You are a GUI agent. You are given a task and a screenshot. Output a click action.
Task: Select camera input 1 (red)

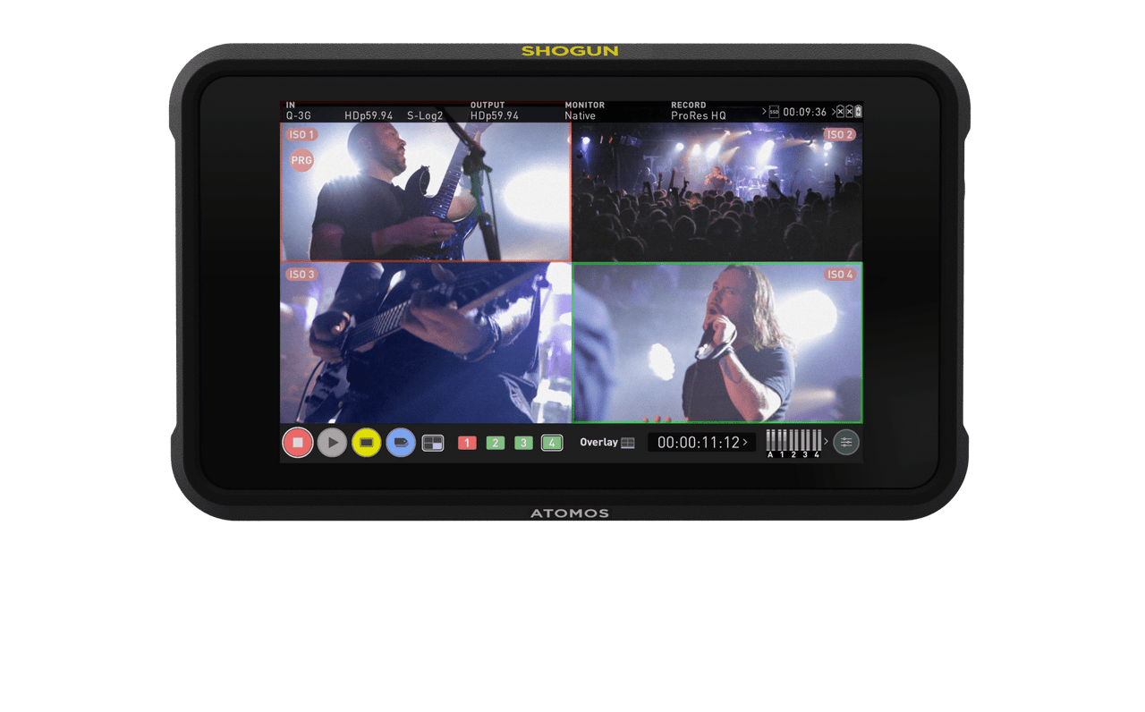[x=467, y=443]
